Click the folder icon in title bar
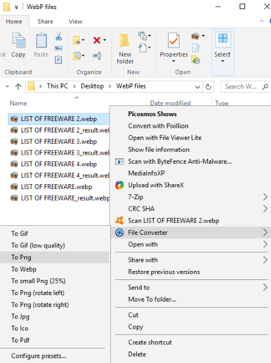 [x=7, y=7]
